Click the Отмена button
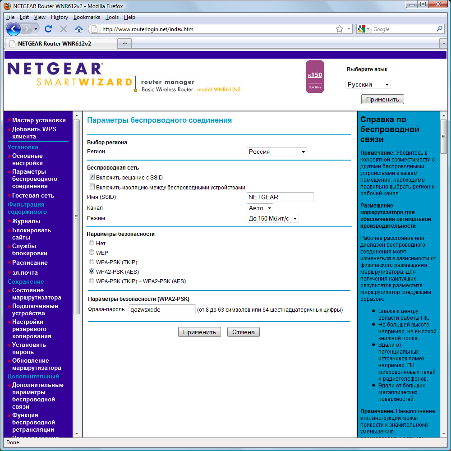The width and height of the screenshot is (451, 451). [x=244, y=332]
